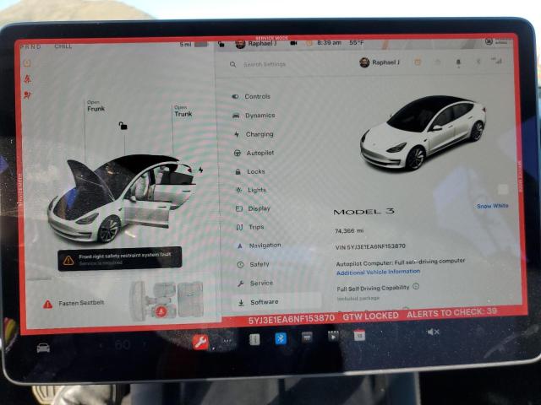
Task: Tap ALERTS TO CHECK: 39 in red bar
Action: [451, 312]
